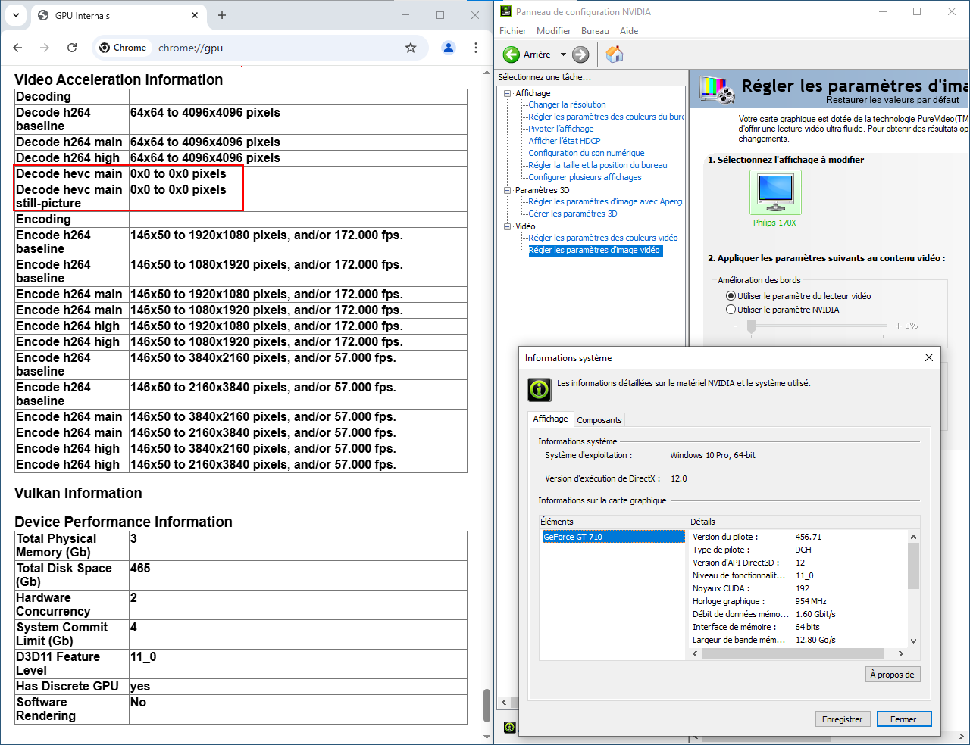Open 'Régler les paramètres des couleurs du bureau'
Image resolution: width=970 pixels, height=745 pixels.
pos(606,117)
